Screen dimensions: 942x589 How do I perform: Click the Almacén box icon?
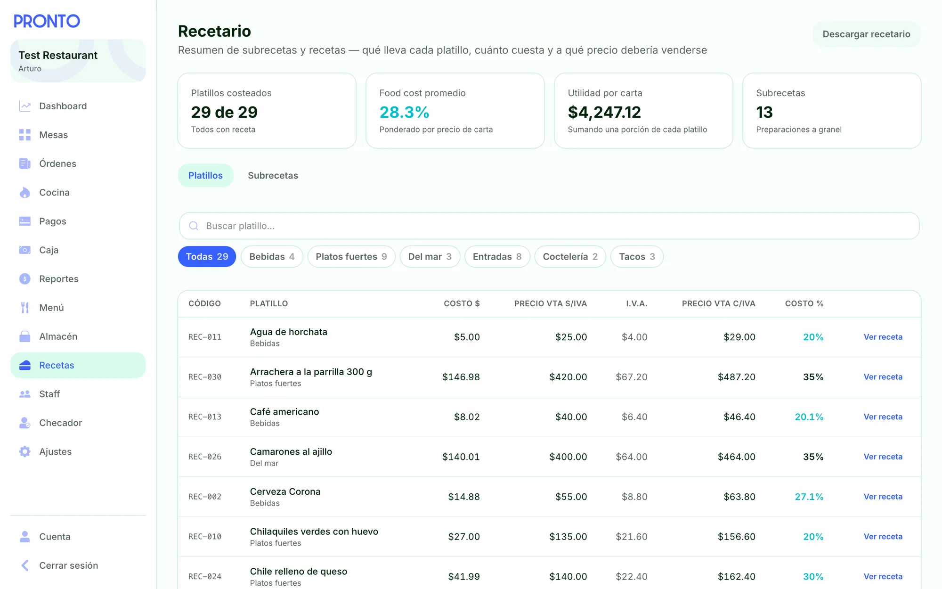click(25, 336)
